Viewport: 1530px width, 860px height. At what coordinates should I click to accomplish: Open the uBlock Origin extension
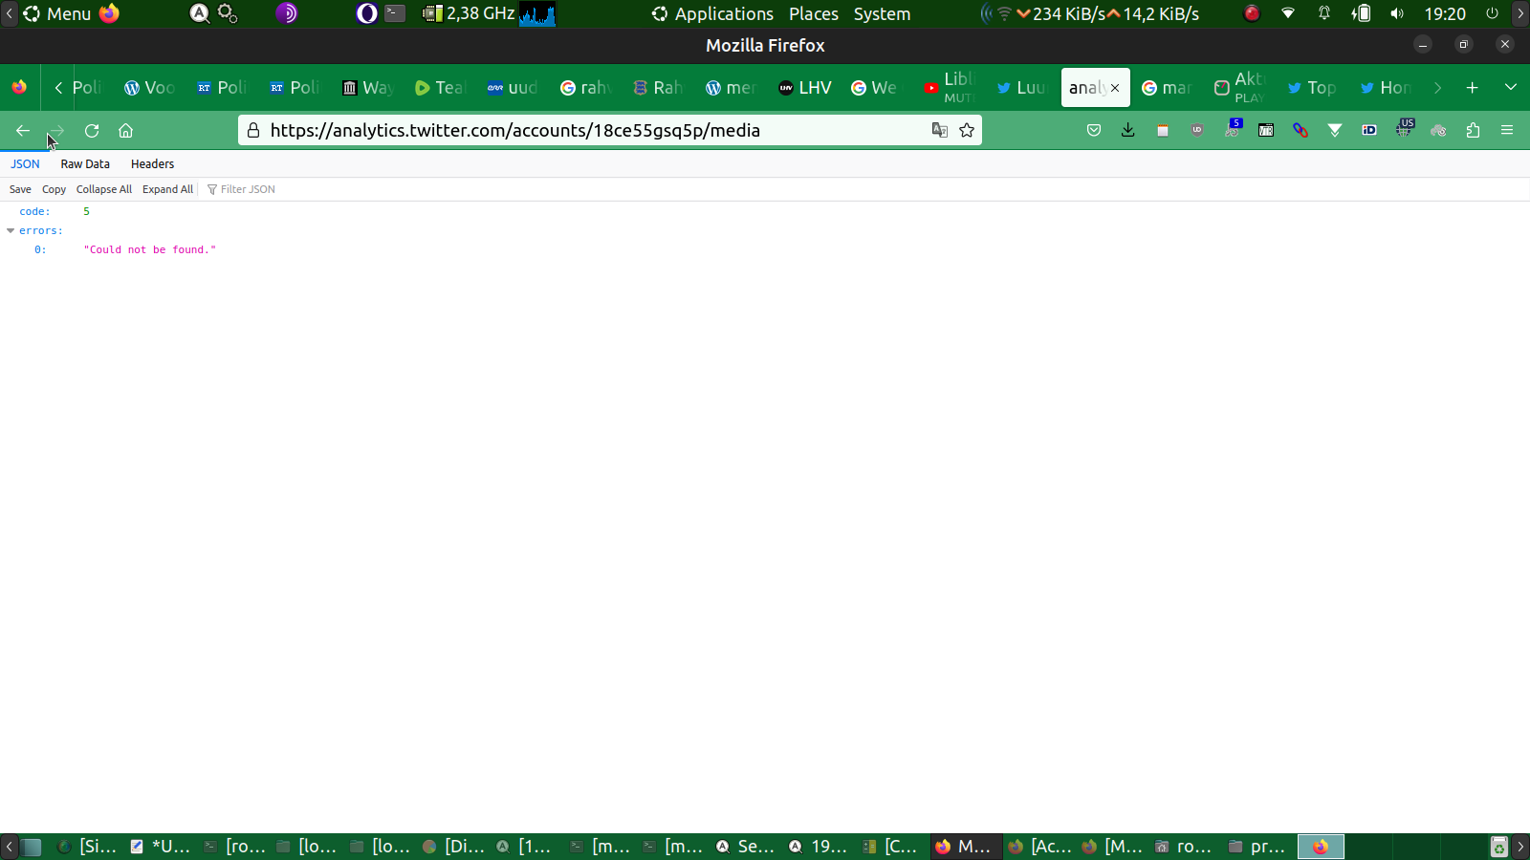coord(1197,131)
